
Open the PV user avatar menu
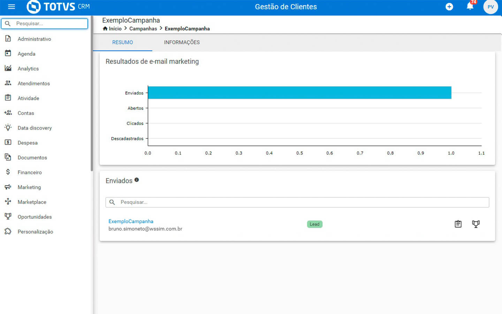(490, 7)
